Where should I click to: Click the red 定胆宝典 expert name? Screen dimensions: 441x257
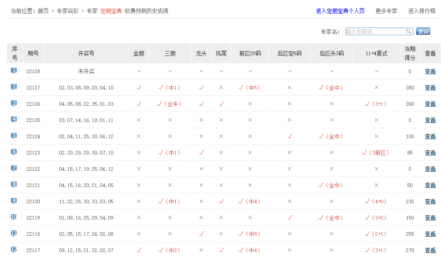click(x=111, y=11)
